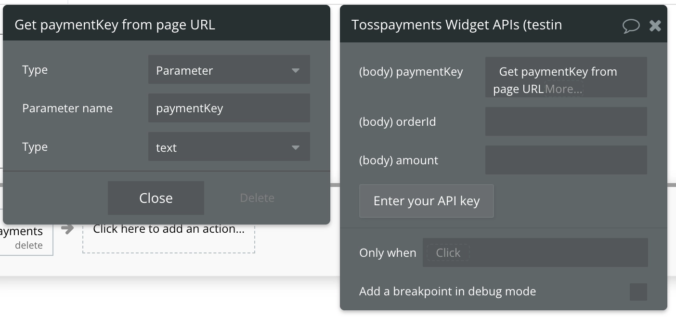Click Enter your API key button
This screenshot has height=318, width=676.
426,201
